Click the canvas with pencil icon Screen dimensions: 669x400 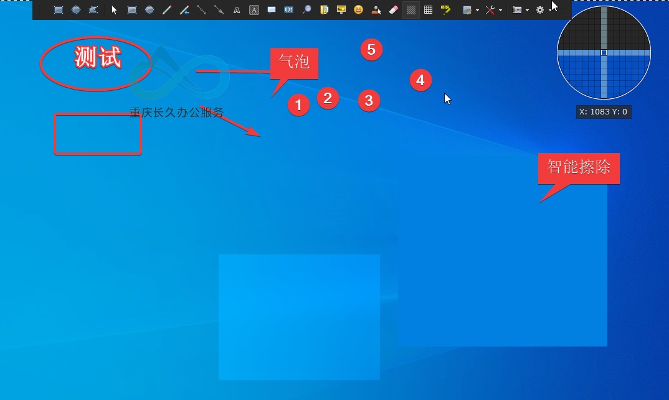click(467, 10)
